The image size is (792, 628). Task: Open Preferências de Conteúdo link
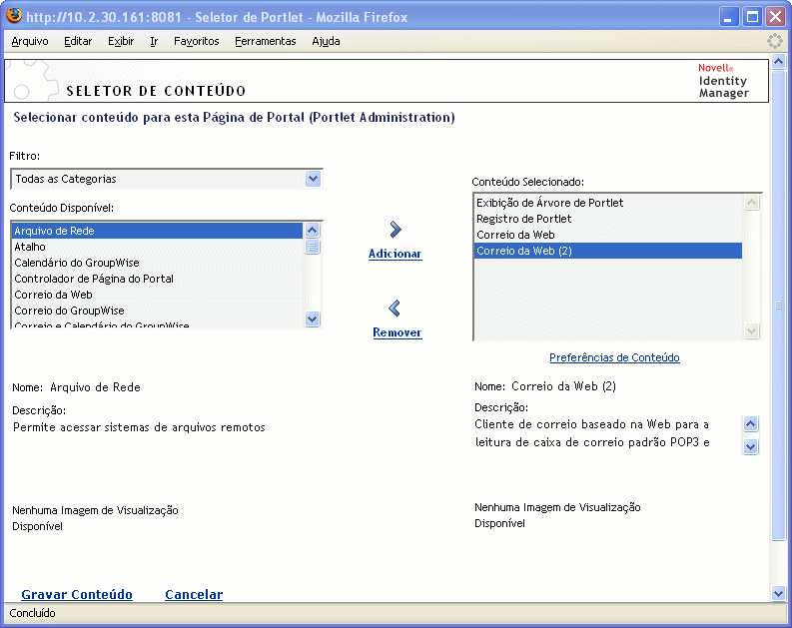[x=614, y=357]
